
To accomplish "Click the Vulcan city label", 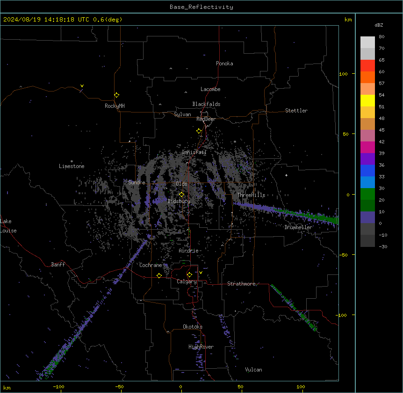I will coord(253,370).
